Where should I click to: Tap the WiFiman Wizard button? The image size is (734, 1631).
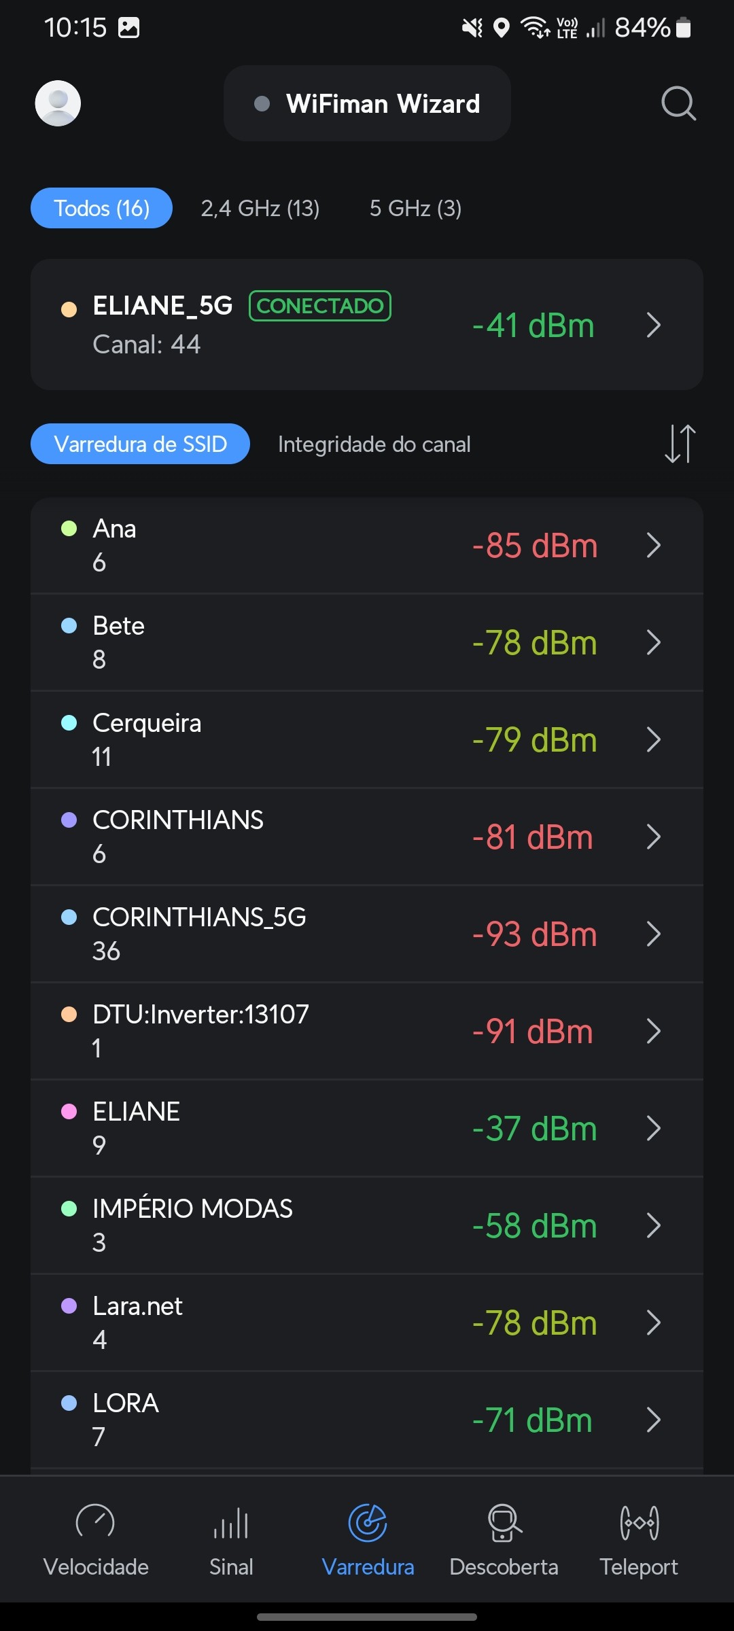point(367,103)
